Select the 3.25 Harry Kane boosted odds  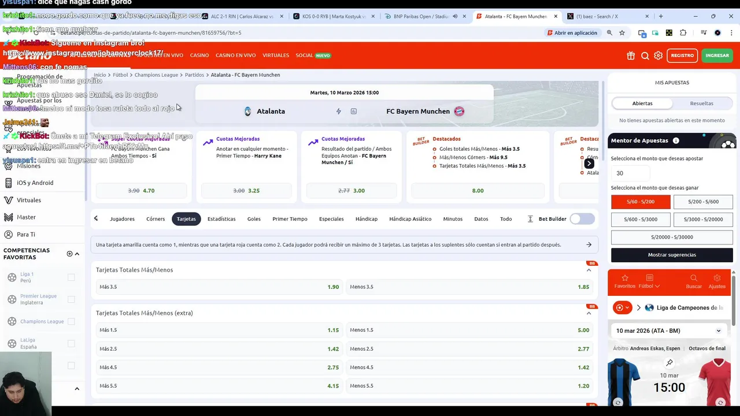click(246, 191)
